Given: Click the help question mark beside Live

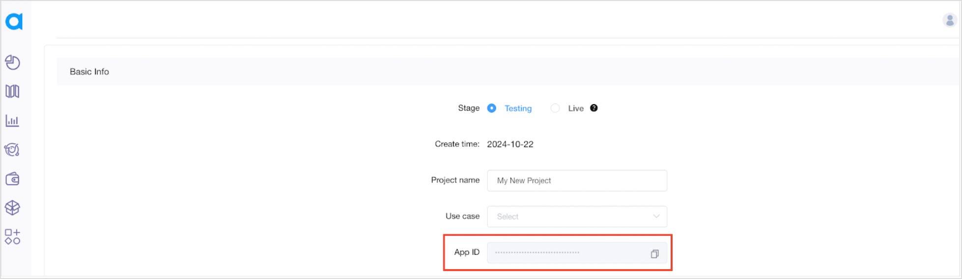Looking at the screenshot, I should point(594,108).
